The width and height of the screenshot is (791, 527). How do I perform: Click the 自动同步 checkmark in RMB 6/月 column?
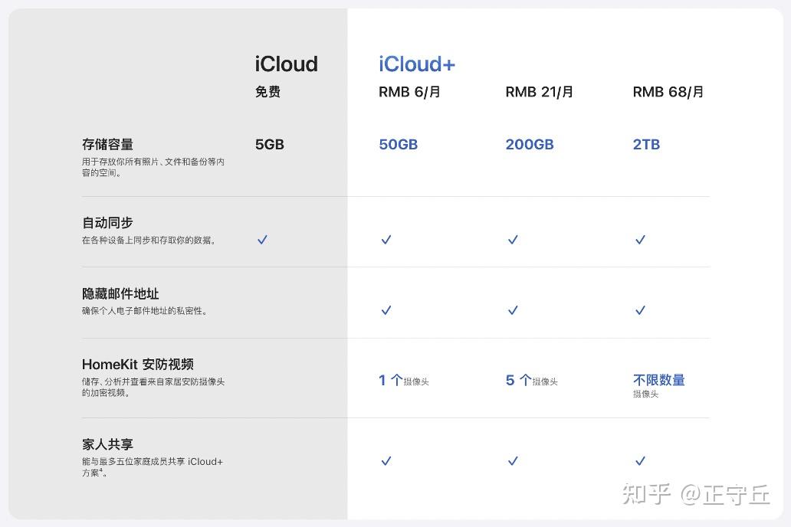point(386,240)
